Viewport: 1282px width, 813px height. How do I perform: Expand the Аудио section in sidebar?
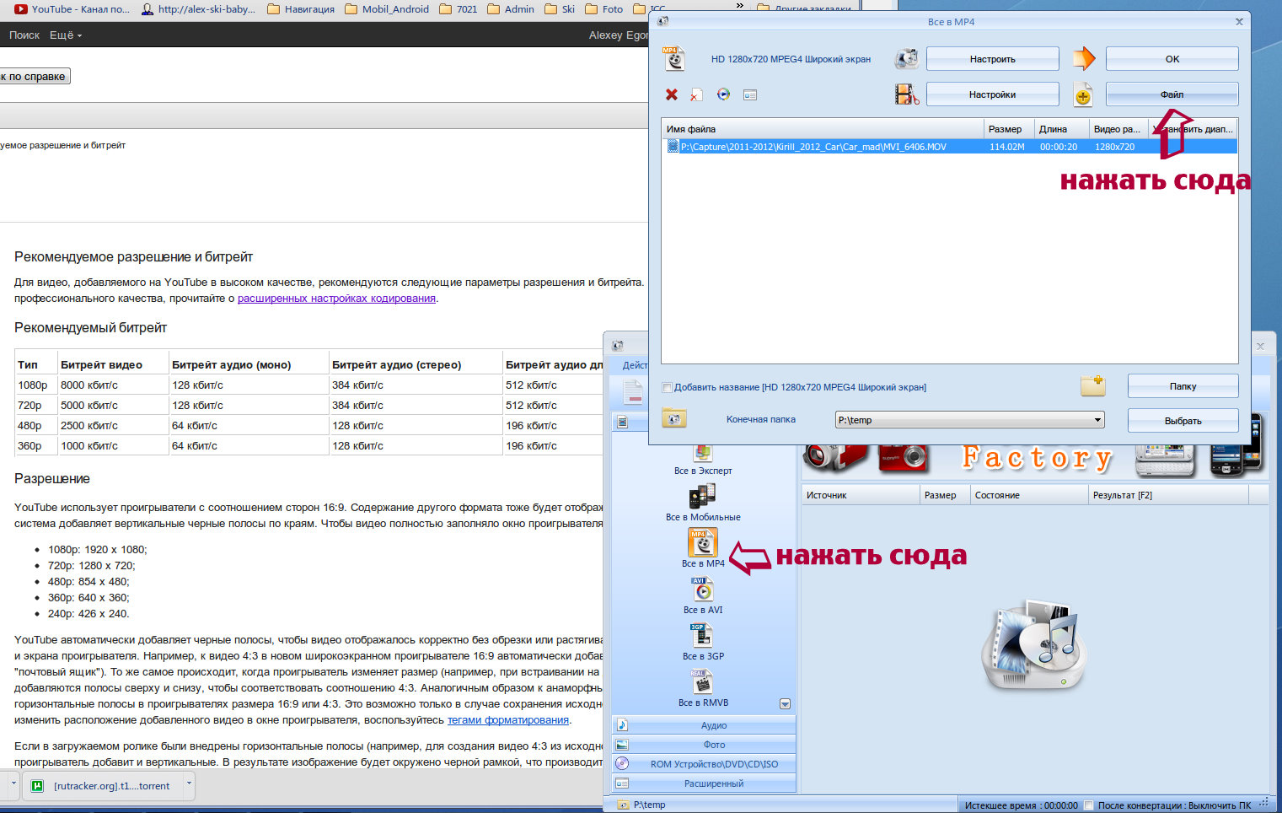click(704, 725)
